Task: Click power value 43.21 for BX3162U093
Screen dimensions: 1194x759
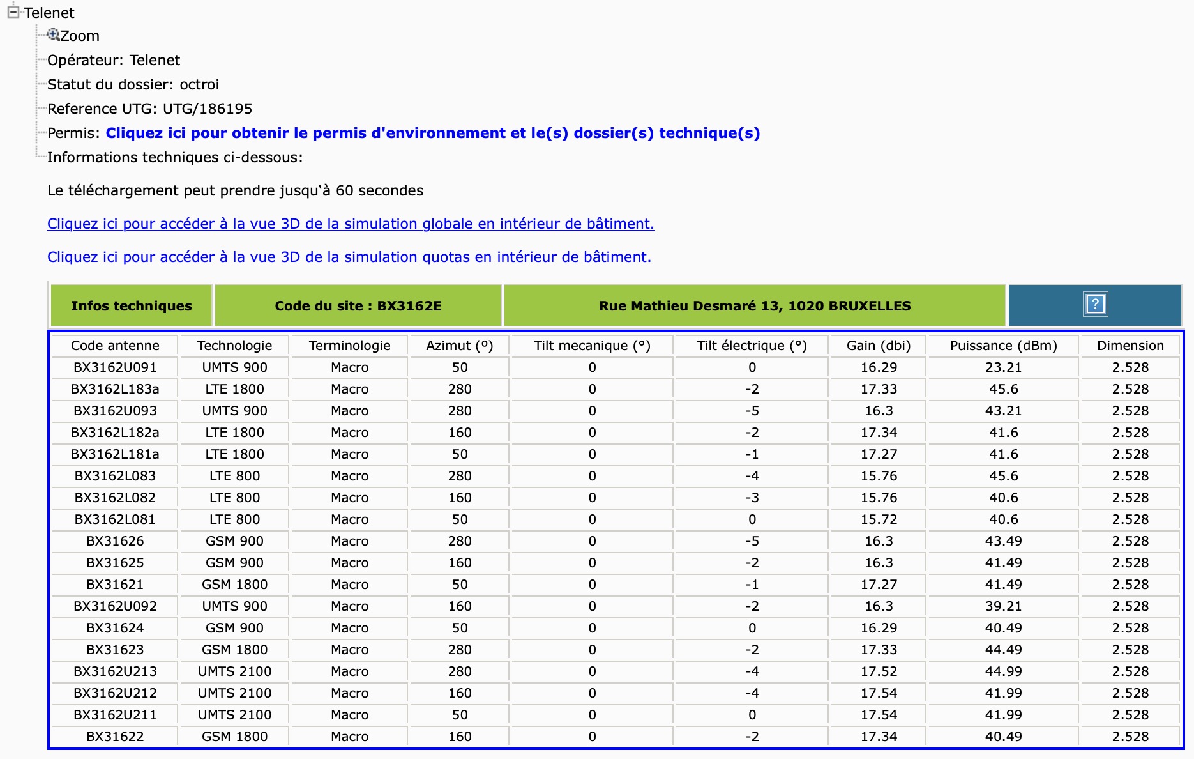Action: pos(1003,411)
